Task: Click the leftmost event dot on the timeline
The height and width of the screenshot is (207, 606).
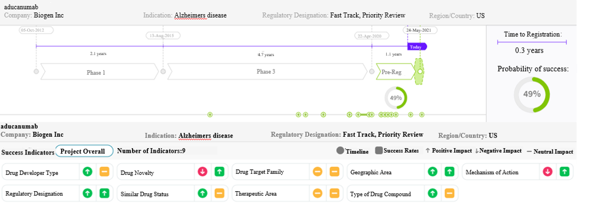Action: [210, 114]
